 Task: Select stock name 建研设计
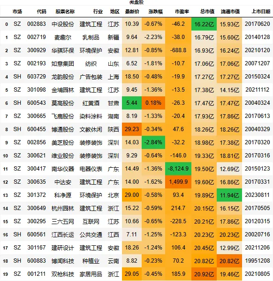pyautogui.click(x=63, y=248)
